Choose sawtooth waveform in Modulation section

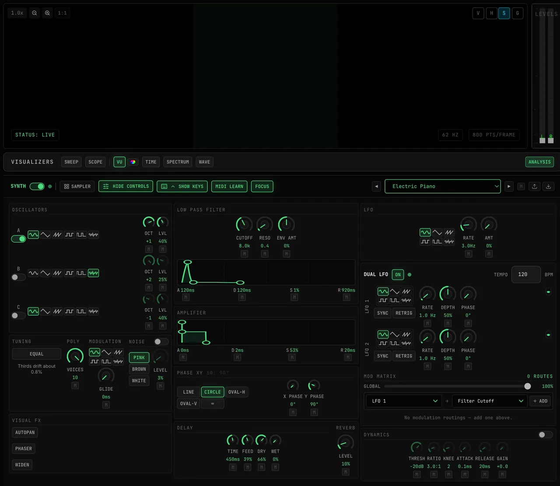pyautogui.click(x=118, y=352)
